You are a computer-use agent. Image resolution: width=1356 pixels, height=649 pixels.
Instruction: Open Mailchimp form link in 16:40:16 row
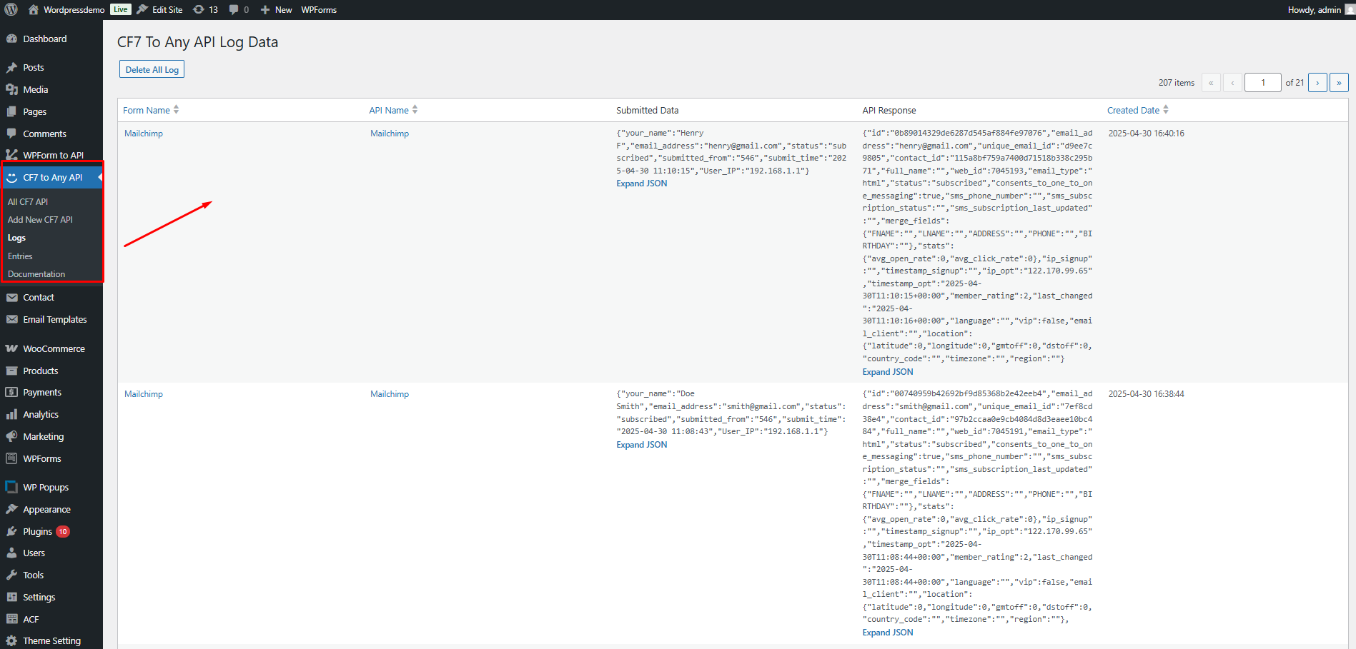(144, 134)
